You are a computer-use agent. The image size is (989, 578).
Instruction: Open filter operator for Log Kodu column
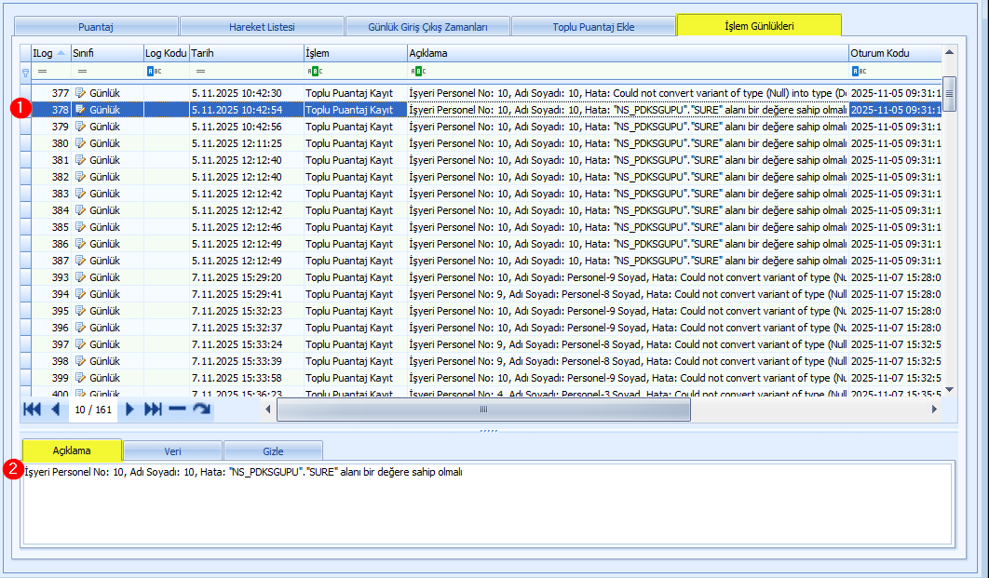[154, 71]
